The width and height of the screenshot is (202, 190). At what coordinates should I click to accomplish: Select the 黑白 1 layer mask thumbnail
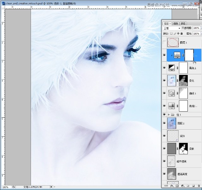pos(183,68)
